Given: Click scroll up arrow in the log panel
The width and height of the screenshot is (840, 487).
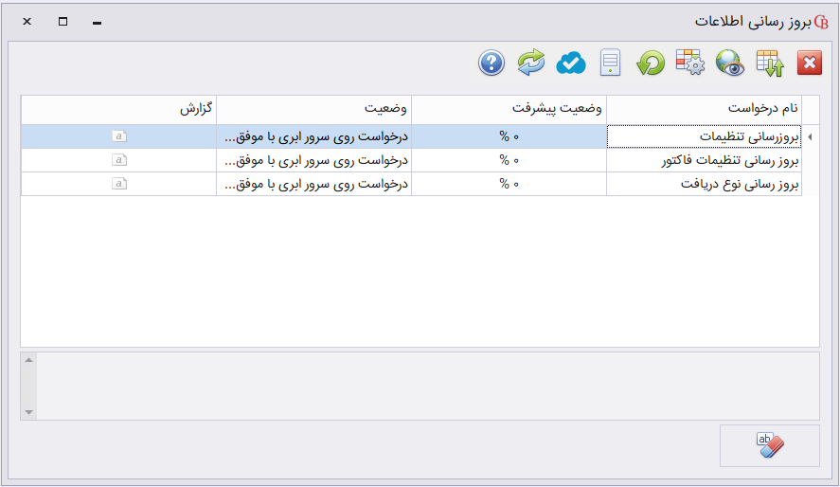Looking at the screenshot, I should (x=28, y=360).
